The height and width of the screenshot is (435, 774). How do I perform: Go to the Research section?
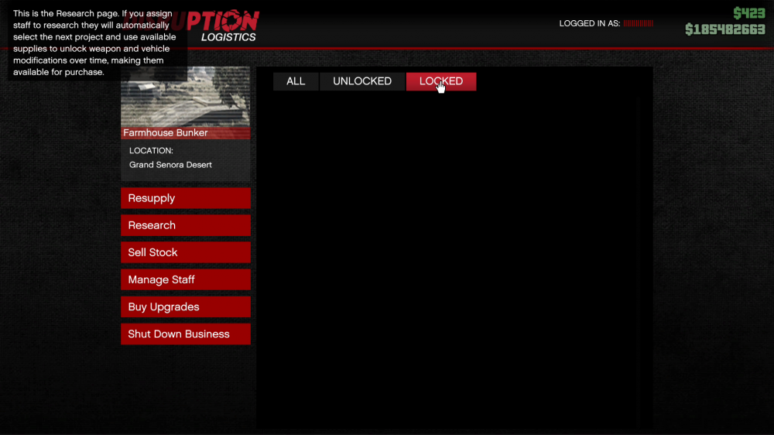[185, 225]
